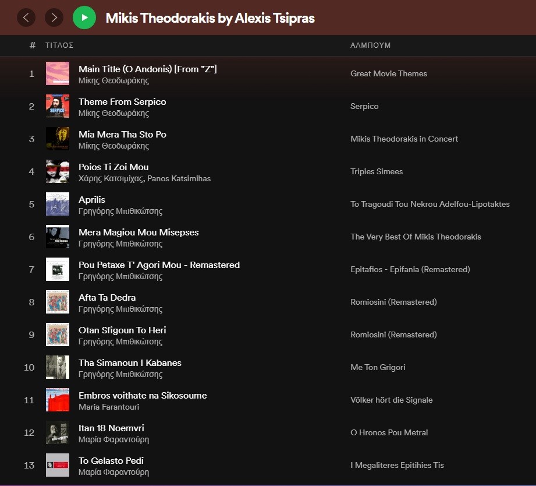Sort by the ΤΙΤΛΟΣ column header
The image size is (536, 486).
(59, 45)
